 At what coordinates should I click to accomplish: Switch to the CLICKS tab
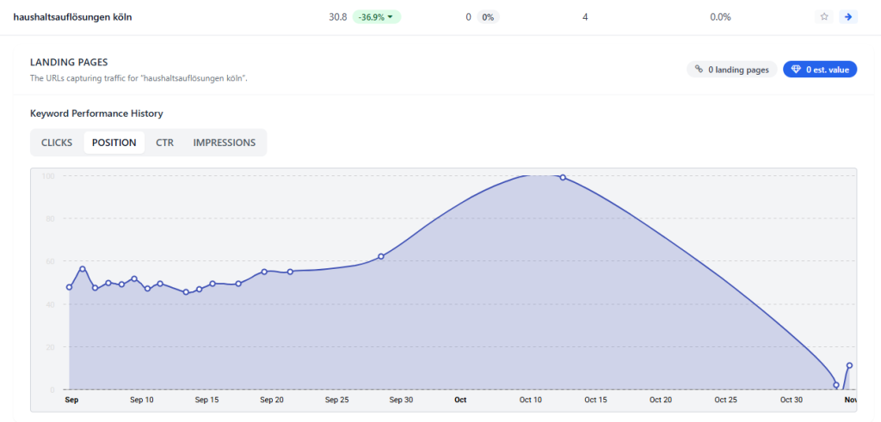(57, 143)
